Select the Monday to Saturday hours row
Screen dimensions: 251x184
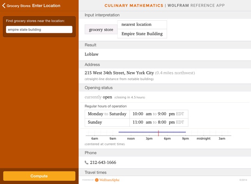[136, 114]
